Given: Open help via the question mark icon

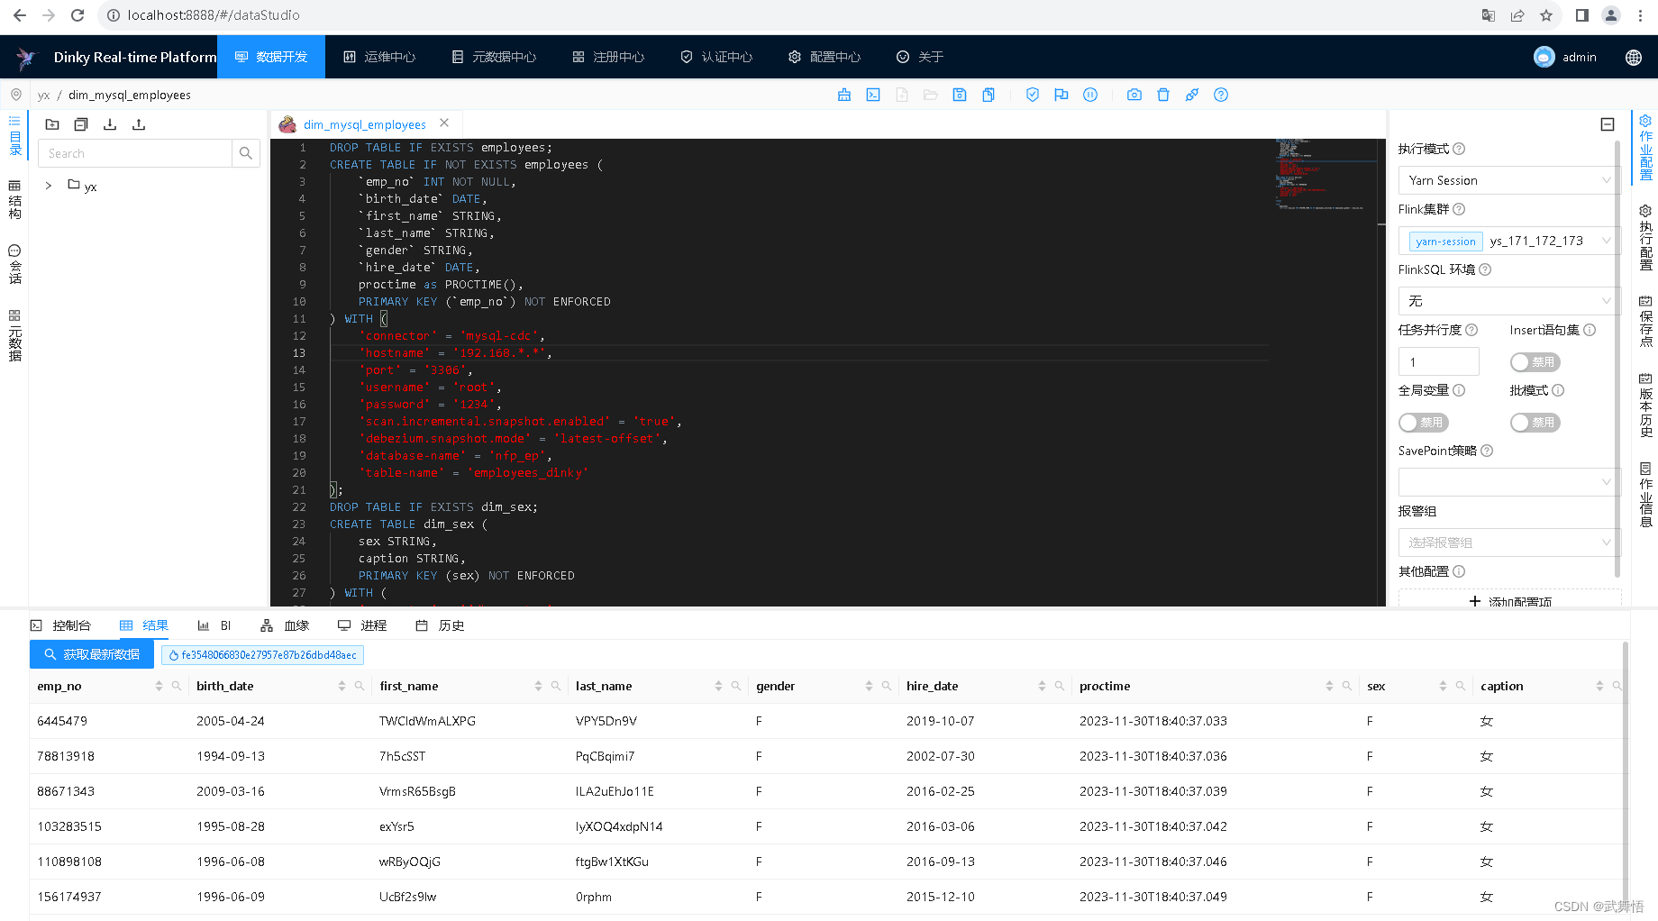Looking at the screenshot, I should 1220,95.
